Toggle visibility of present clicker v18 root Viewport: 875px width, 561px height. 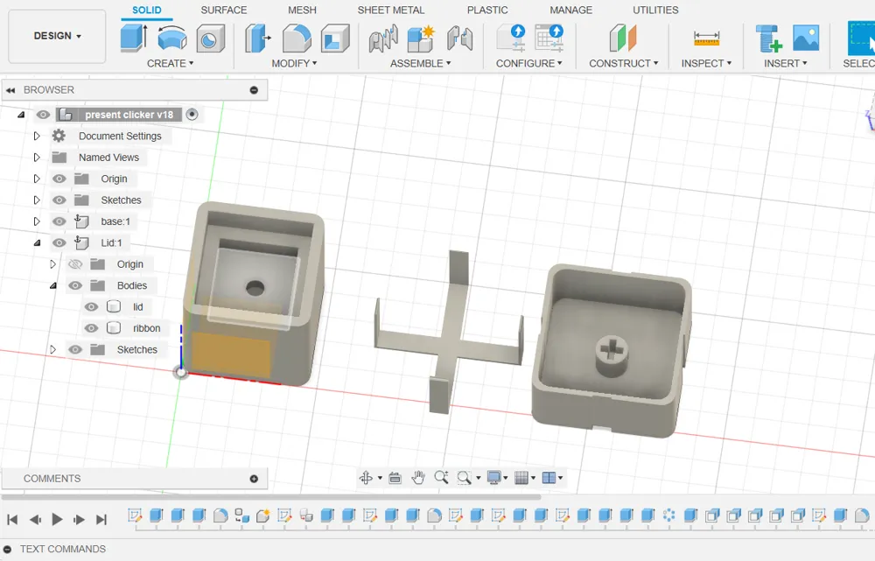pos(43,115)
